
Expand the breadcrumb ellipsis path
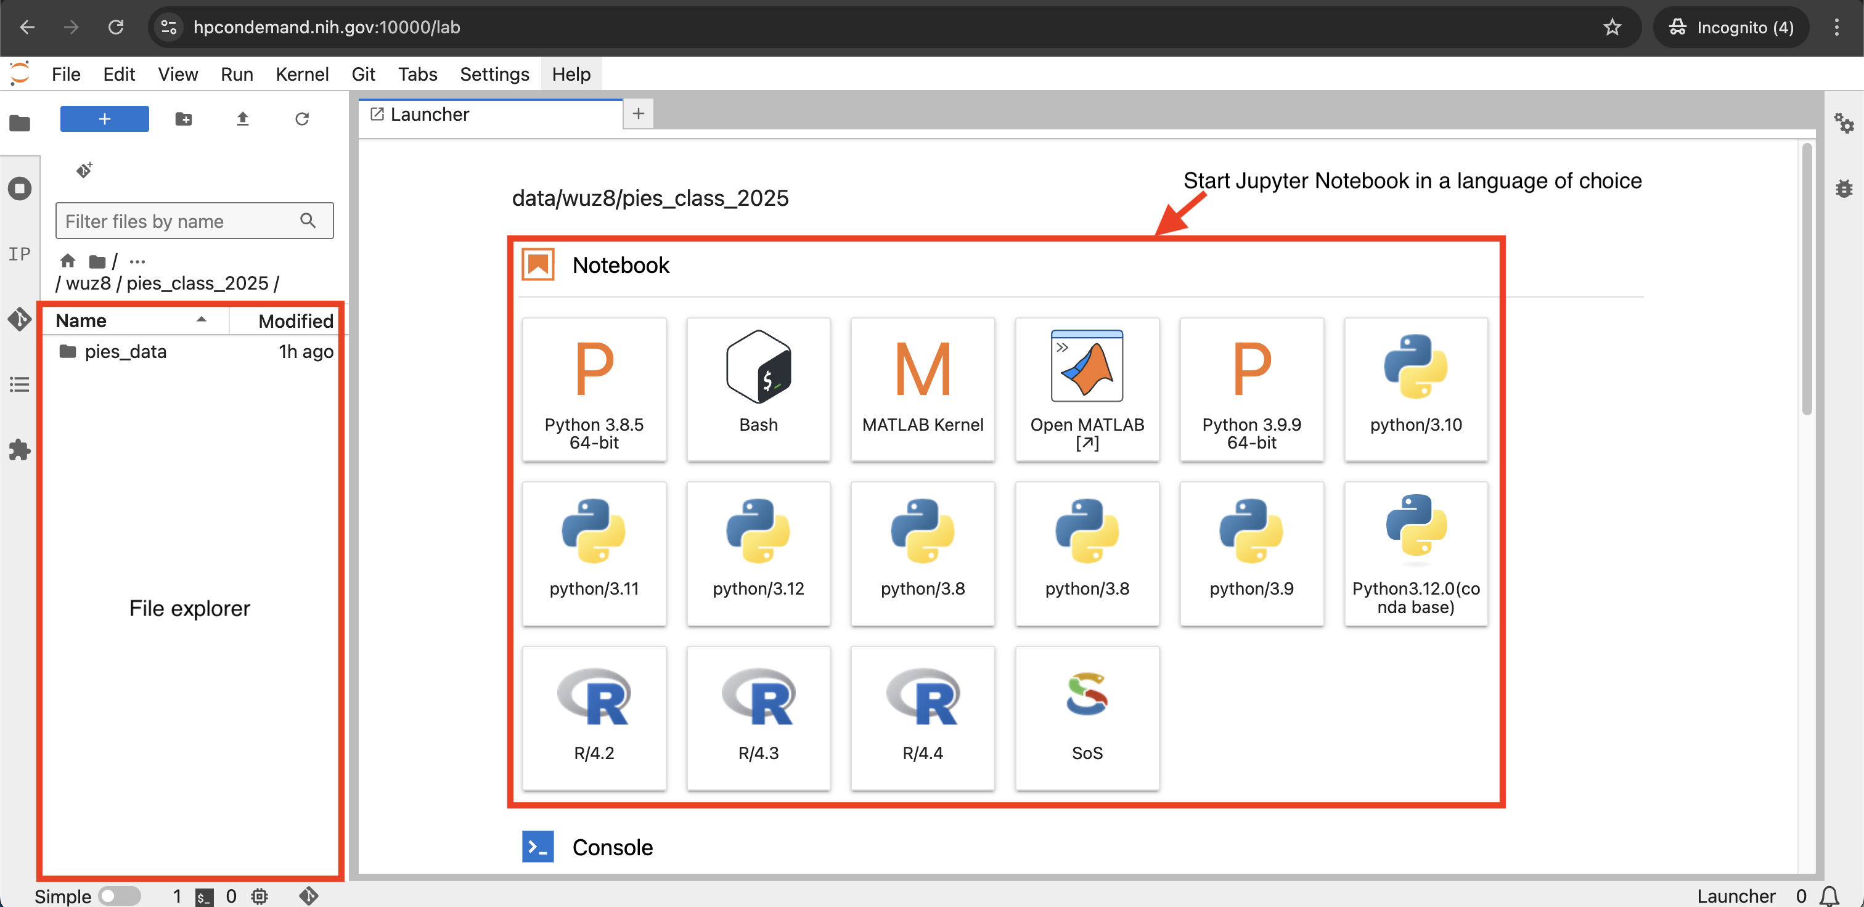click(137, 261)
